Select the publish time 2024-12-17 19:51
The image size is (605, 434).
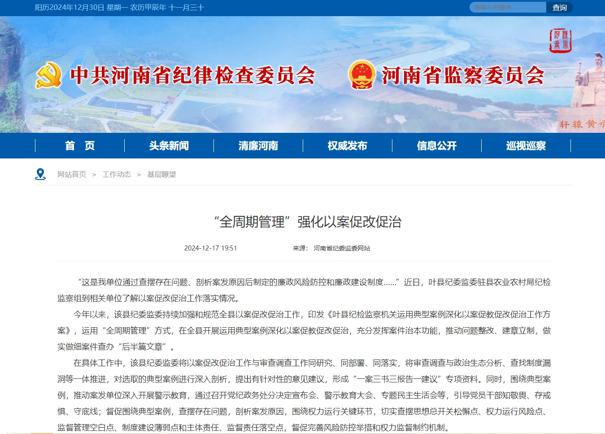[x=210, y=248]
